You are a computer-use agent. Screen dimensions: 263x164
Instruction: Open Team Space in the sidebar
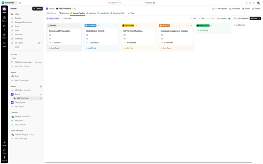point(27,102)
